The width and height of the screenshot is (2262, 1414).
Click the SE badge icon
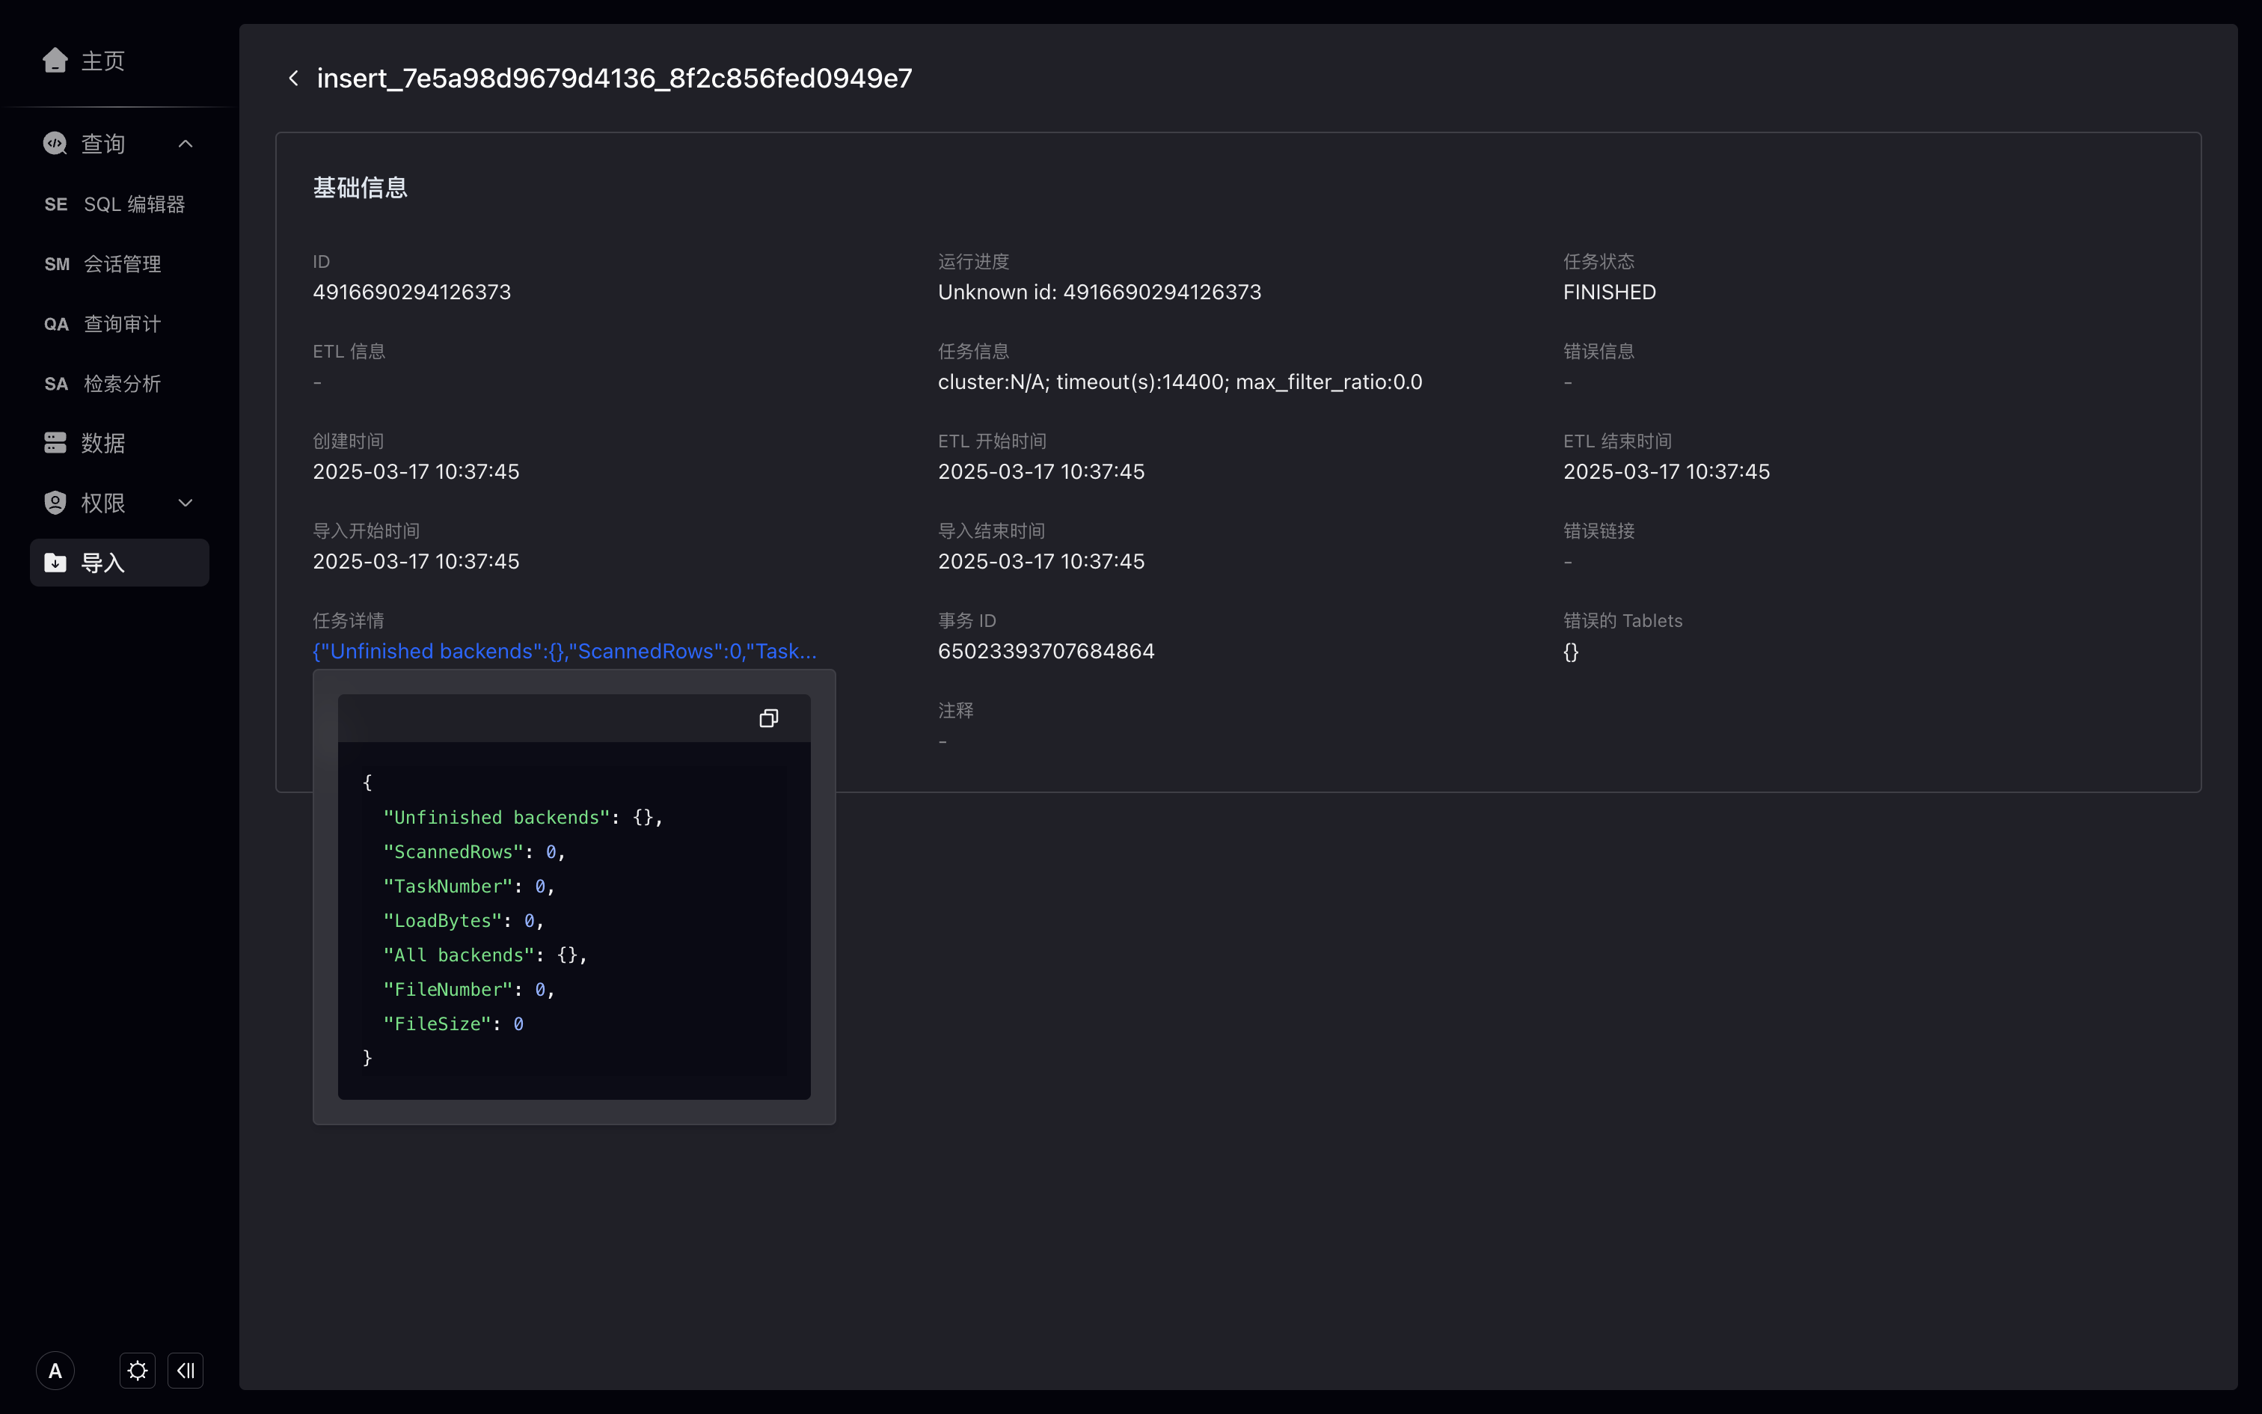[x=56, y=203]
